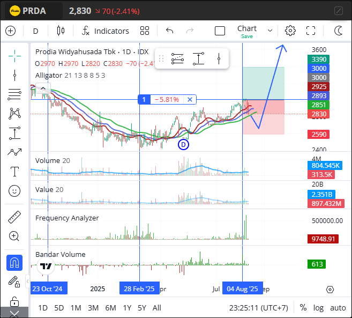The height and width of the screenshot is (318, 352).
Task: Open the Indicators dialog
Action: (x=106, y=31)
